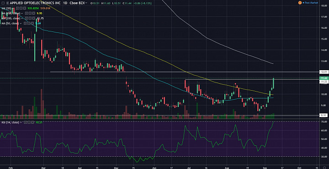Image resolution: width=329 pixels, height=169 pixels.
Task: Open settings for the Vol (20) indicator
Action: tap(21, 8)
